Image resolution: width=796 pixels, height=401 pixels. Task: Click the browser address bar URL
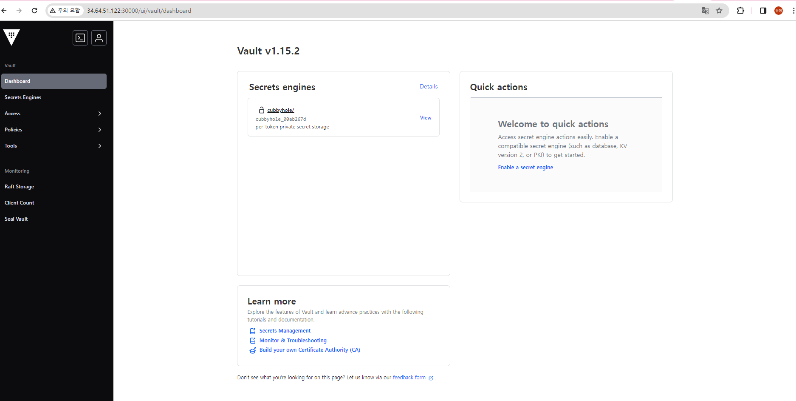tap(139, 11)
